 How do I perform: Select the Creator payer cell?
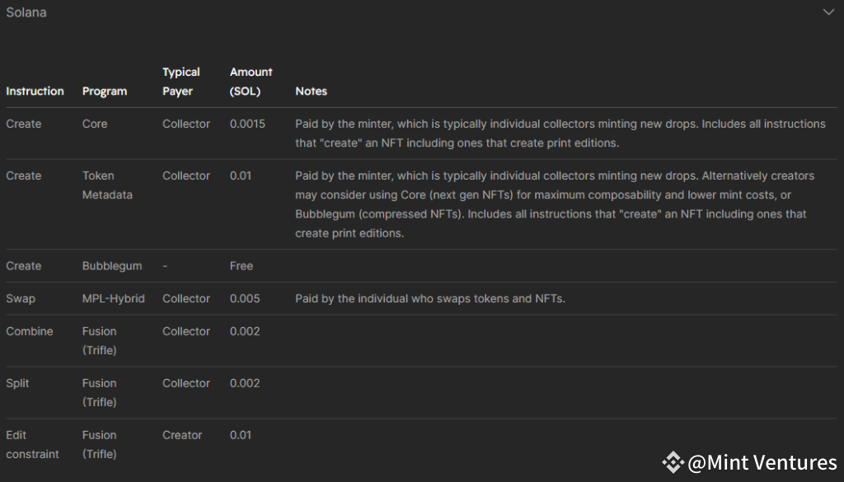[x=182, y=435]
